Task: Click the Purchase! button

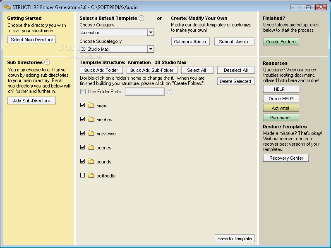Action: click(281, 118)
